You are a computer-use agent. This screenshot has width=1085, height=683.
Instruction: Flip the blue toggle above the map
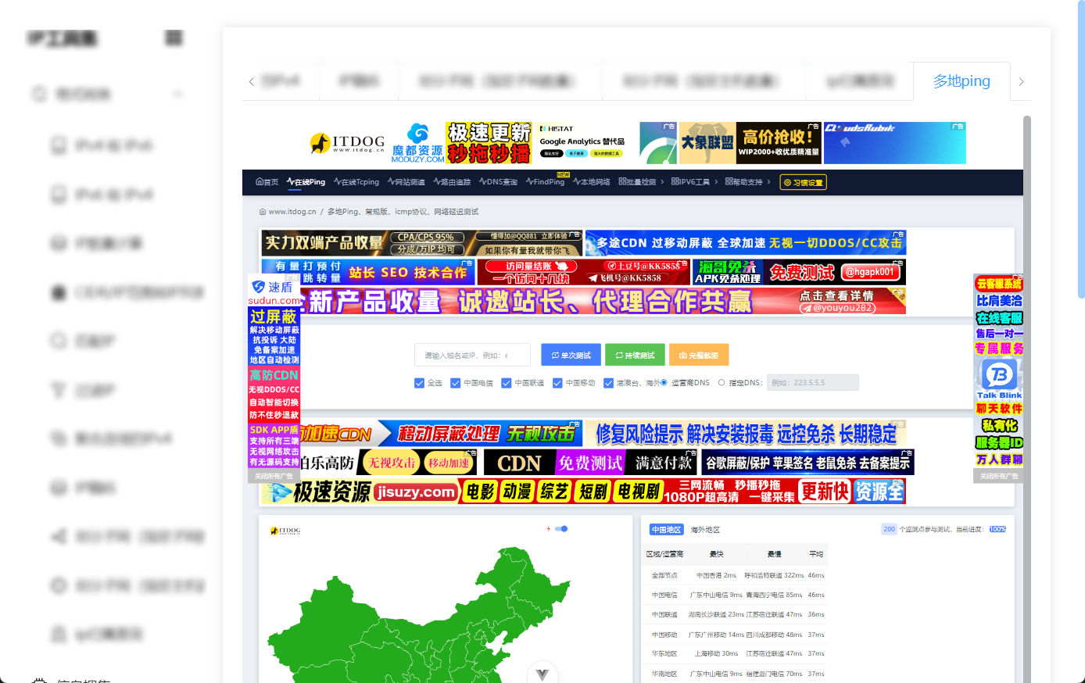pyautogui.click(x=560, y=528)
